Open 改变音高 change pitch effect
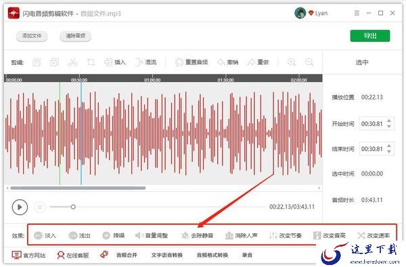406x267 pixels. pyautogui.click(x=330, y=235)
